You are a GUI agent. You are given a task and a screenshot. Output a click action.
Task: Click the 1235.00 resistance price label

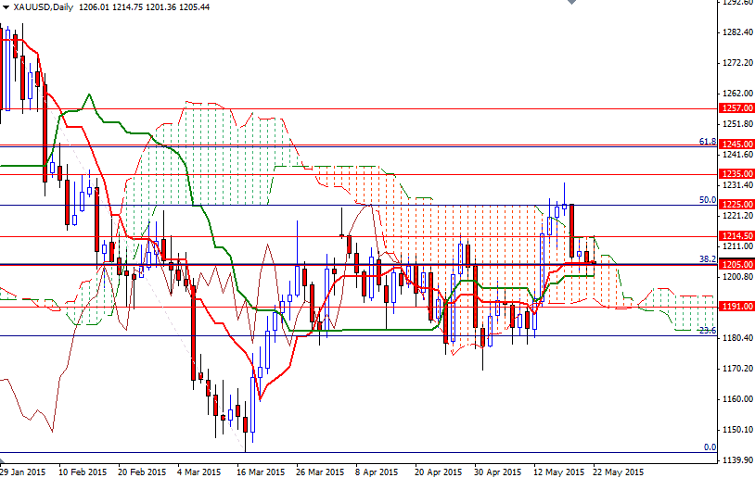pos(737,173)
